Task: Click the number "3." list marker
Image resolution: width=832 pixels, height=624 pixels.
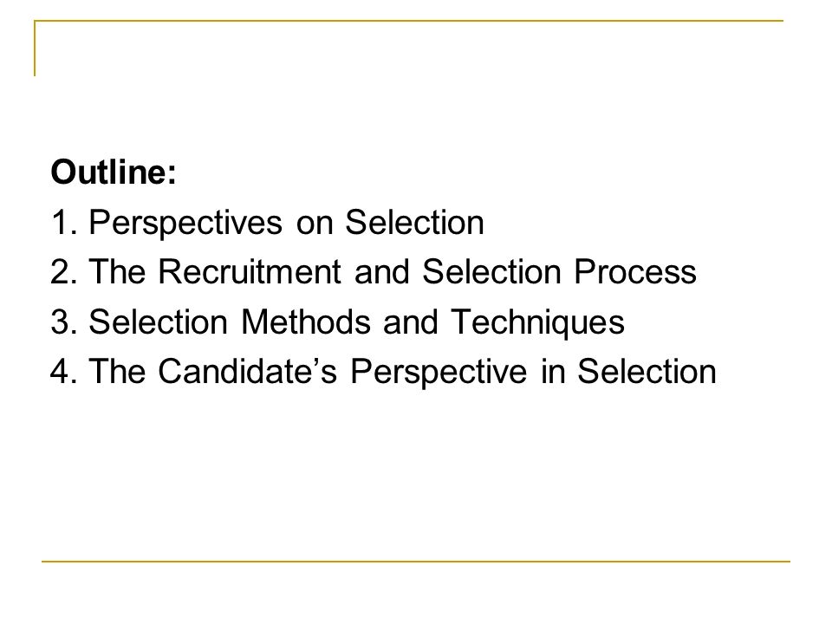Action: pyautogui.click(x=65, y=322)
